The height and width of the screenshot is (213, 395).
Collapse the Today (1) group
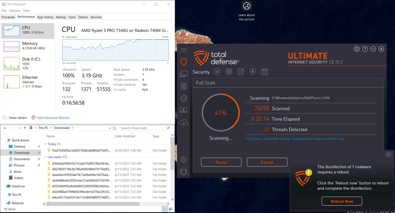(45, 144)
